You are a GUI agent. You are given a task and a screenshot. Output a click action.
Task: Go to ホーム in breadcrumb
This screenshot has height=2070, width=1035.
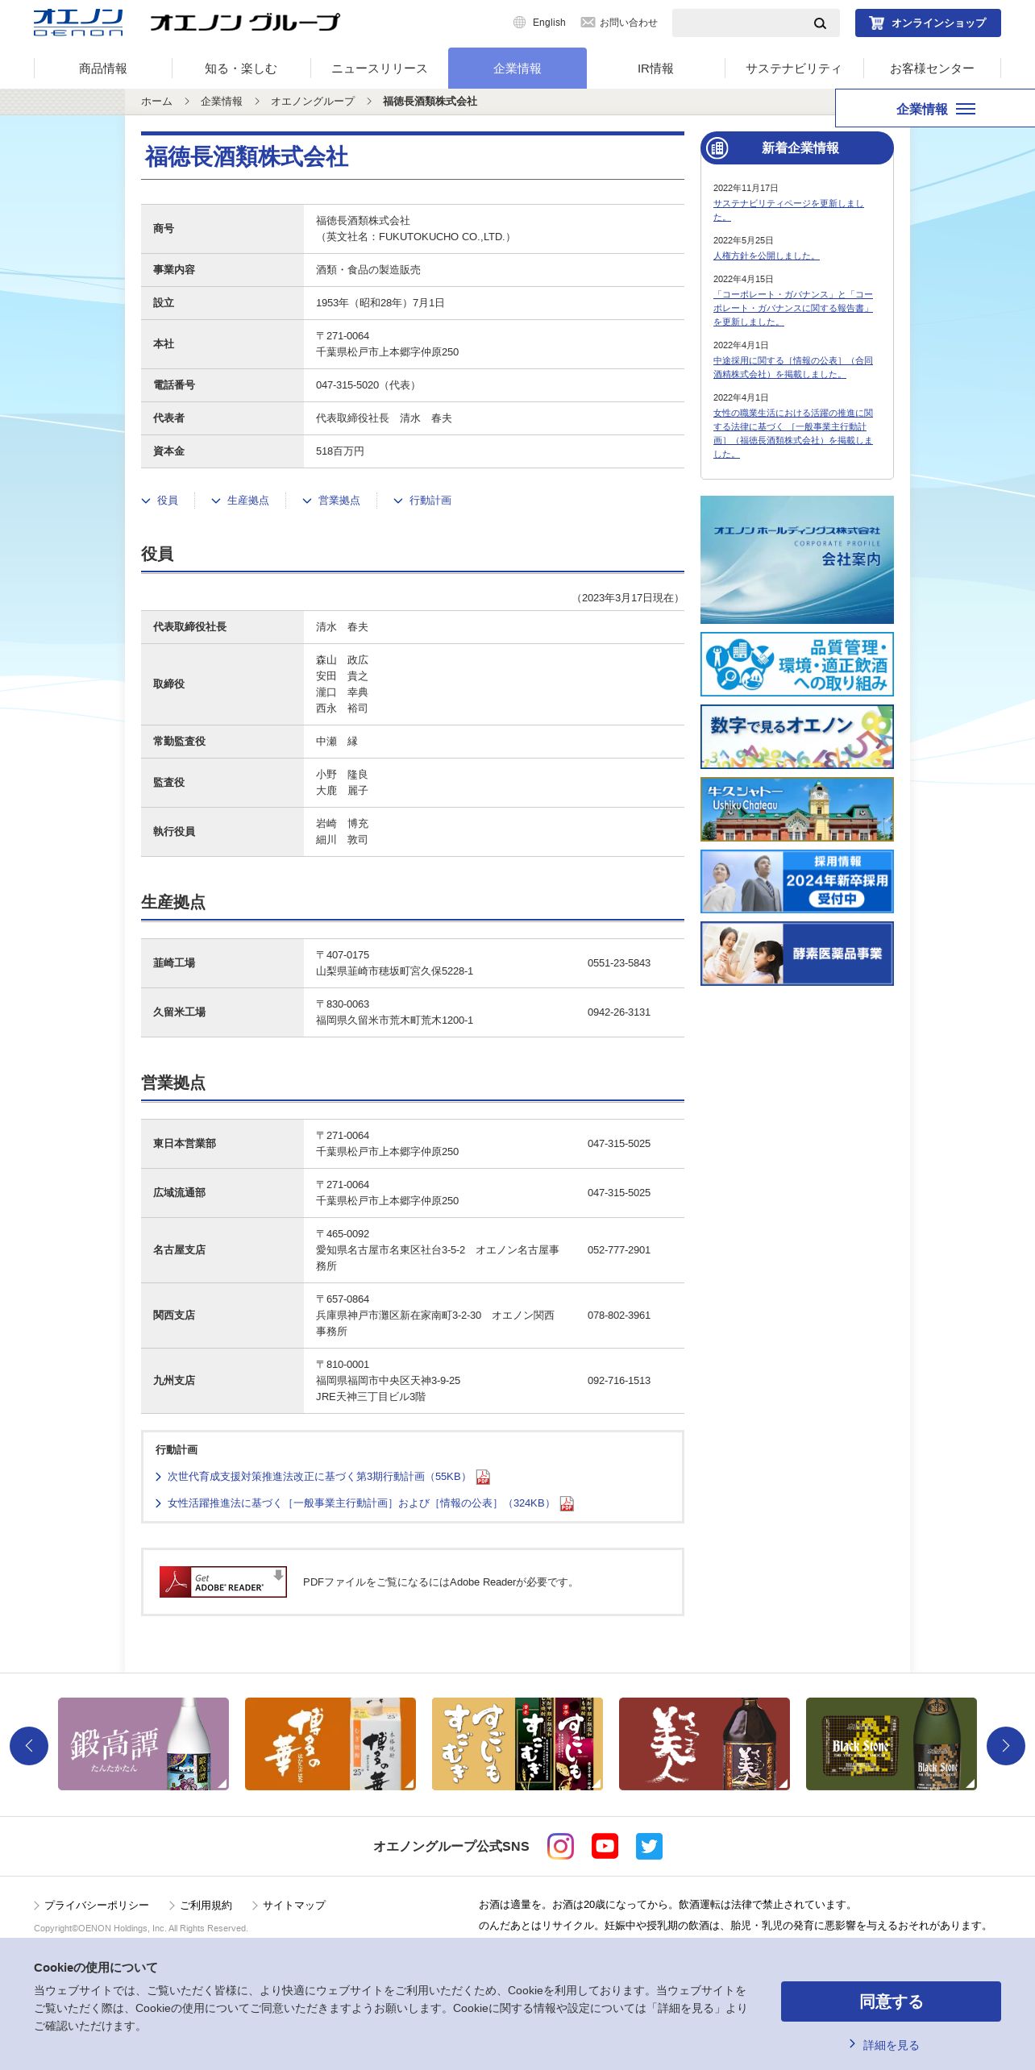156,102
